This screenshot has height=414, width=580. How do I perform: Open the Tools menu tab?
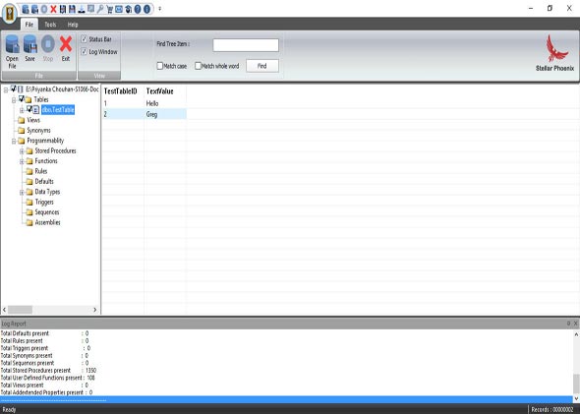click(50, 25)
